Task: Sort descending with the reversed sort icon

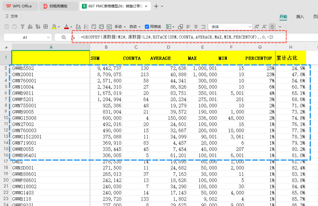Action: point(38,27)
